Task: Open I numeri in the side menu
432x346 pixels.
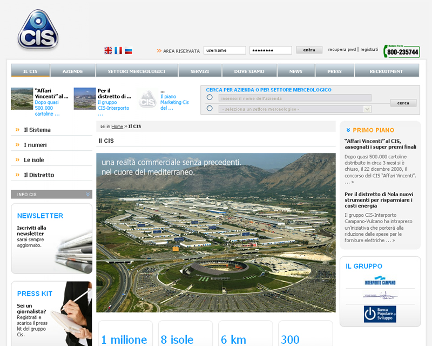Action: 35,145
